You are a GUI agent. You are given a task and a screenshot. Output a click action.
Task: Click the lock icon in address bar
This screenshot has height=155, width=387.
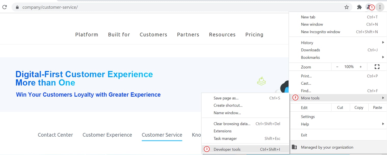[x=17, y=7]
